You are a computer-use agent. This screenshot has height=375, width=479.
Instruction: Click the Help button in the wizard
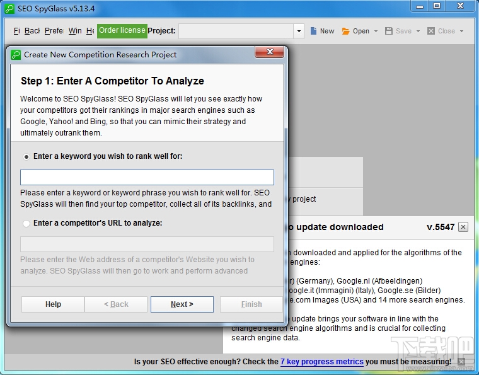pyautogui.click(x=53, y=304)
